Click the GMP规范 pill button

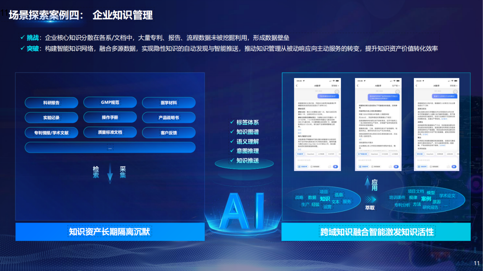click(x=110, y=103)
